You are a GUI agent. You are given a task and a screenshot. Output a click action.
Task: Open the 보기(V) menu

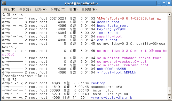41,10
